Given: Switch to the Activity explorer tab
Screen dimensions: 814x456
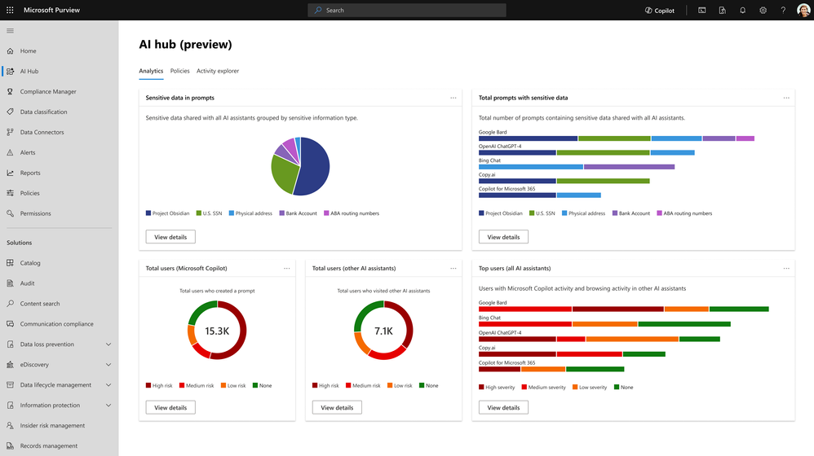Looking at the screenshot, I should click(218, 71).
